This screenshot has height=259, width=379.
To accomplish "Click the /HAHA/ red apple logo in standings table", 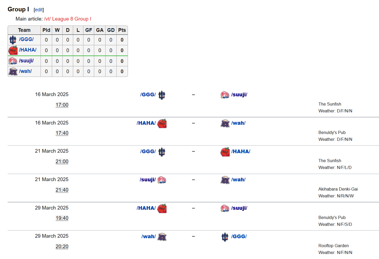I will tap(13, 50).
